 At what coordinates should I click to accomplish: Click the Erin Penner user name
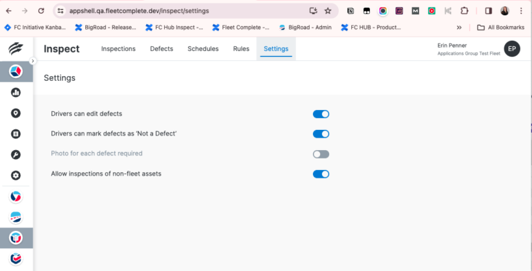pyautogui.click(x=452, y=46)
